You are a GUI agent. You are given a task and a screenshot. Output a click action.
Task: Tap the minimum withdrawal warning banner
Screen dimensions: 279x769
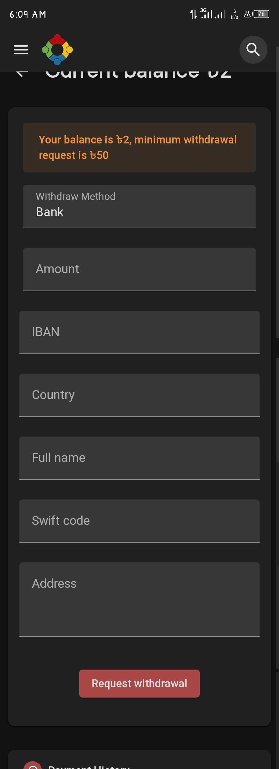click(x=139, y=148)
